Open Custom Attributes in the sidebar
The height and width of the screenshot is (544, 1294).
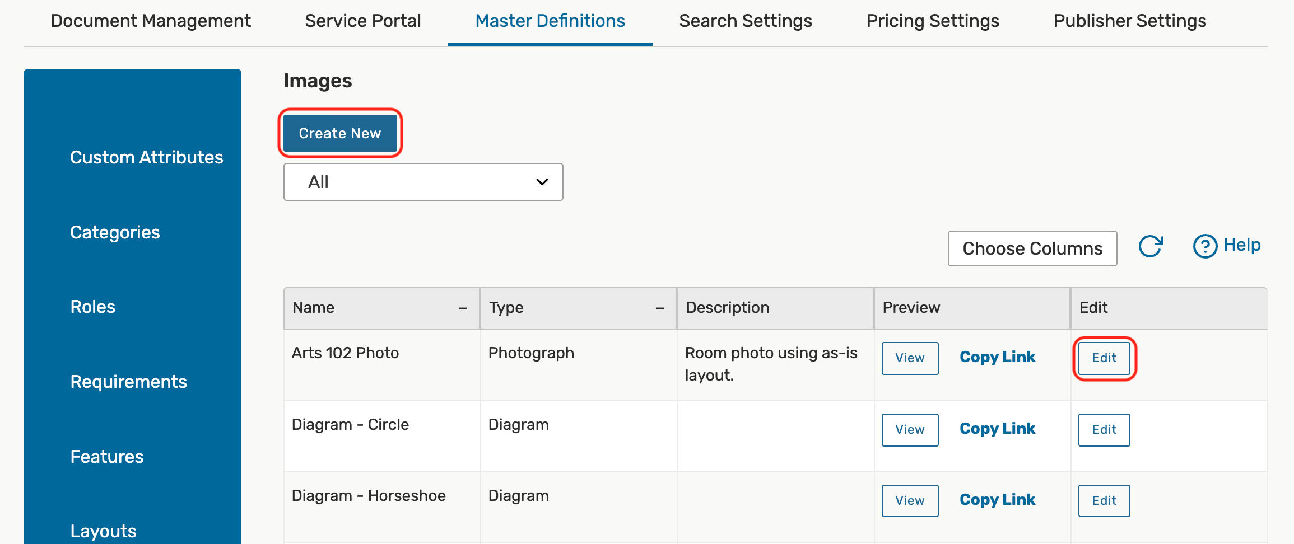[146, 157]
